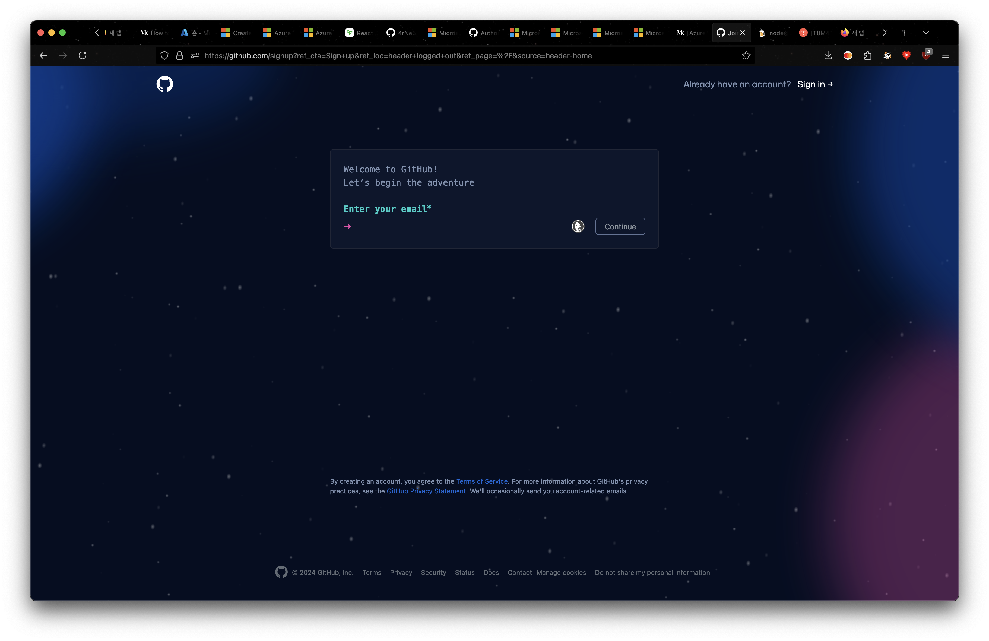Screen dimensions: 989x641
Task: Switch to the React tab
Action: [359, 33]
